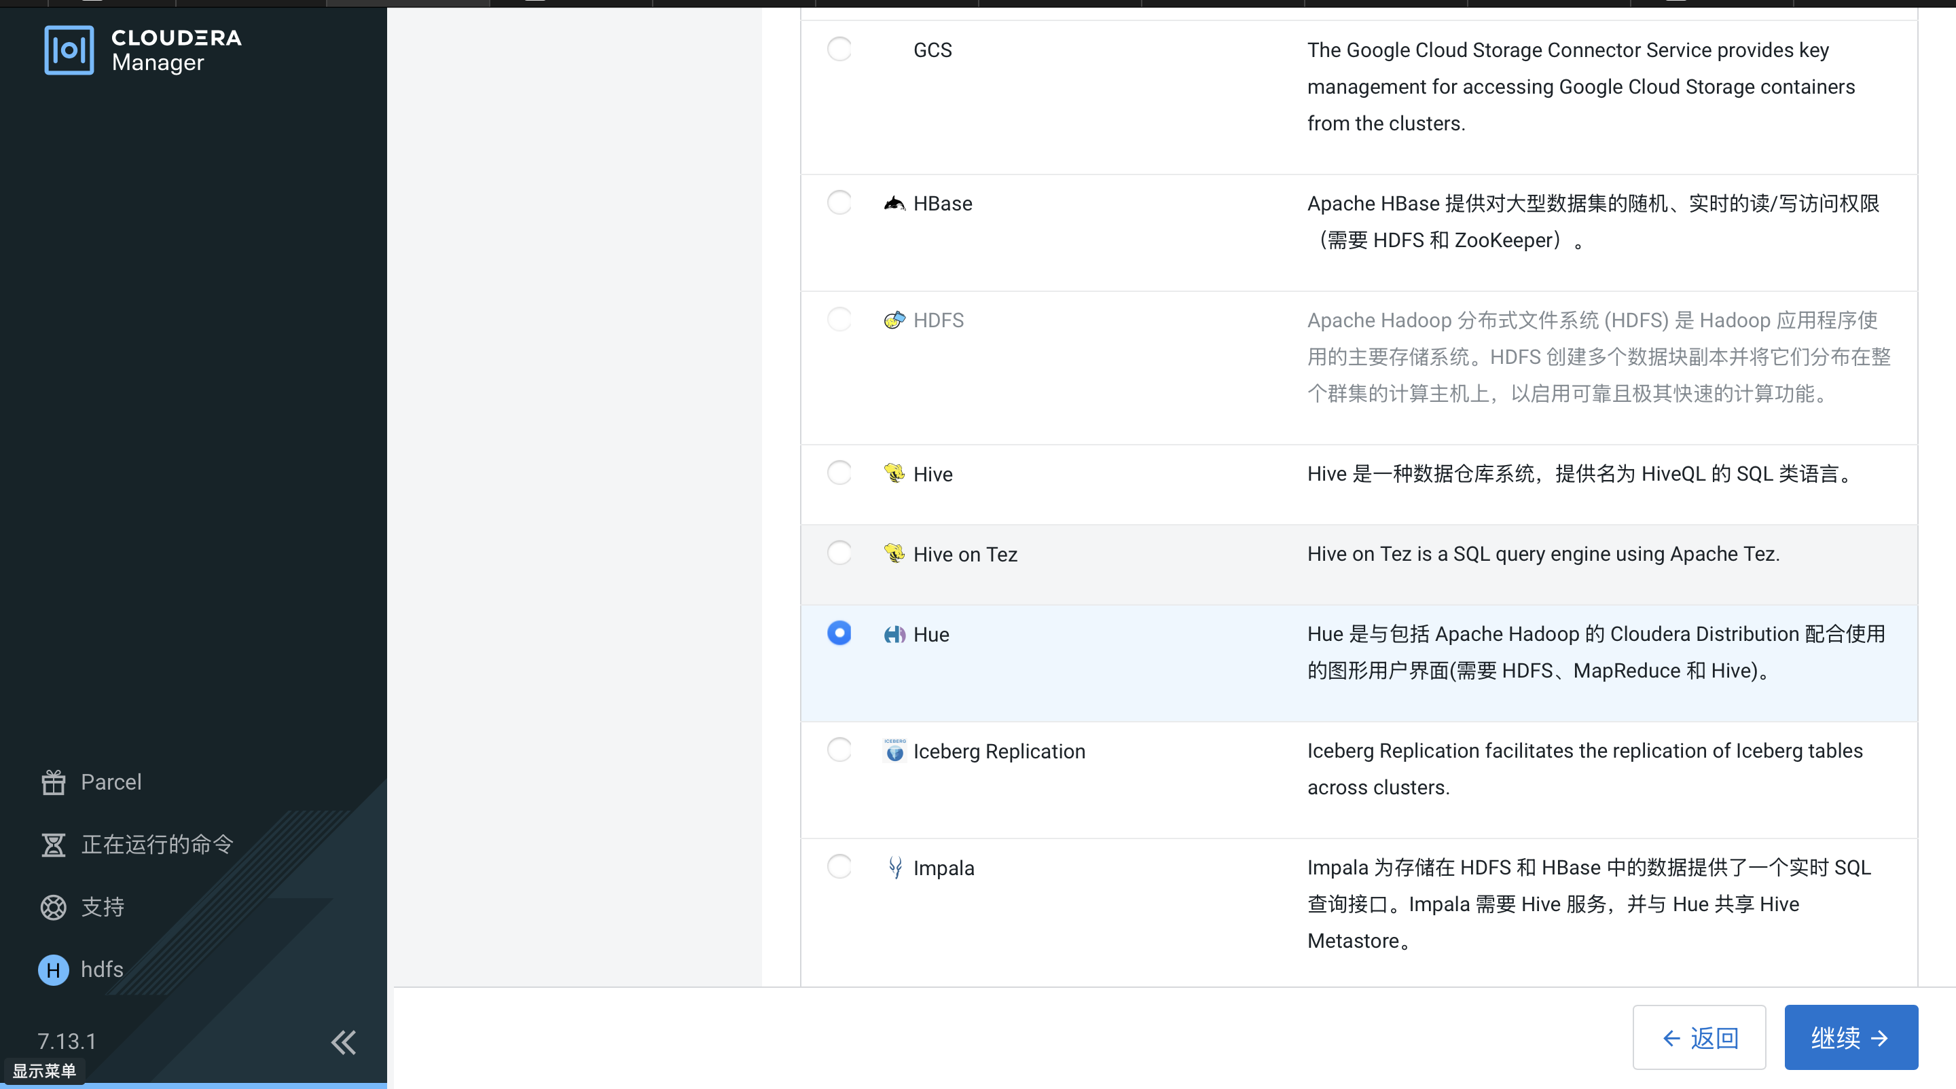Click the Hue service icon
The width and height of the screenshot is (1956, 1089).
point(894,634)
